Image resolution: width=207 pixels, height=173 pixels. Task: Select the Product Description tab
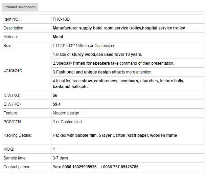tap(20, 7)
